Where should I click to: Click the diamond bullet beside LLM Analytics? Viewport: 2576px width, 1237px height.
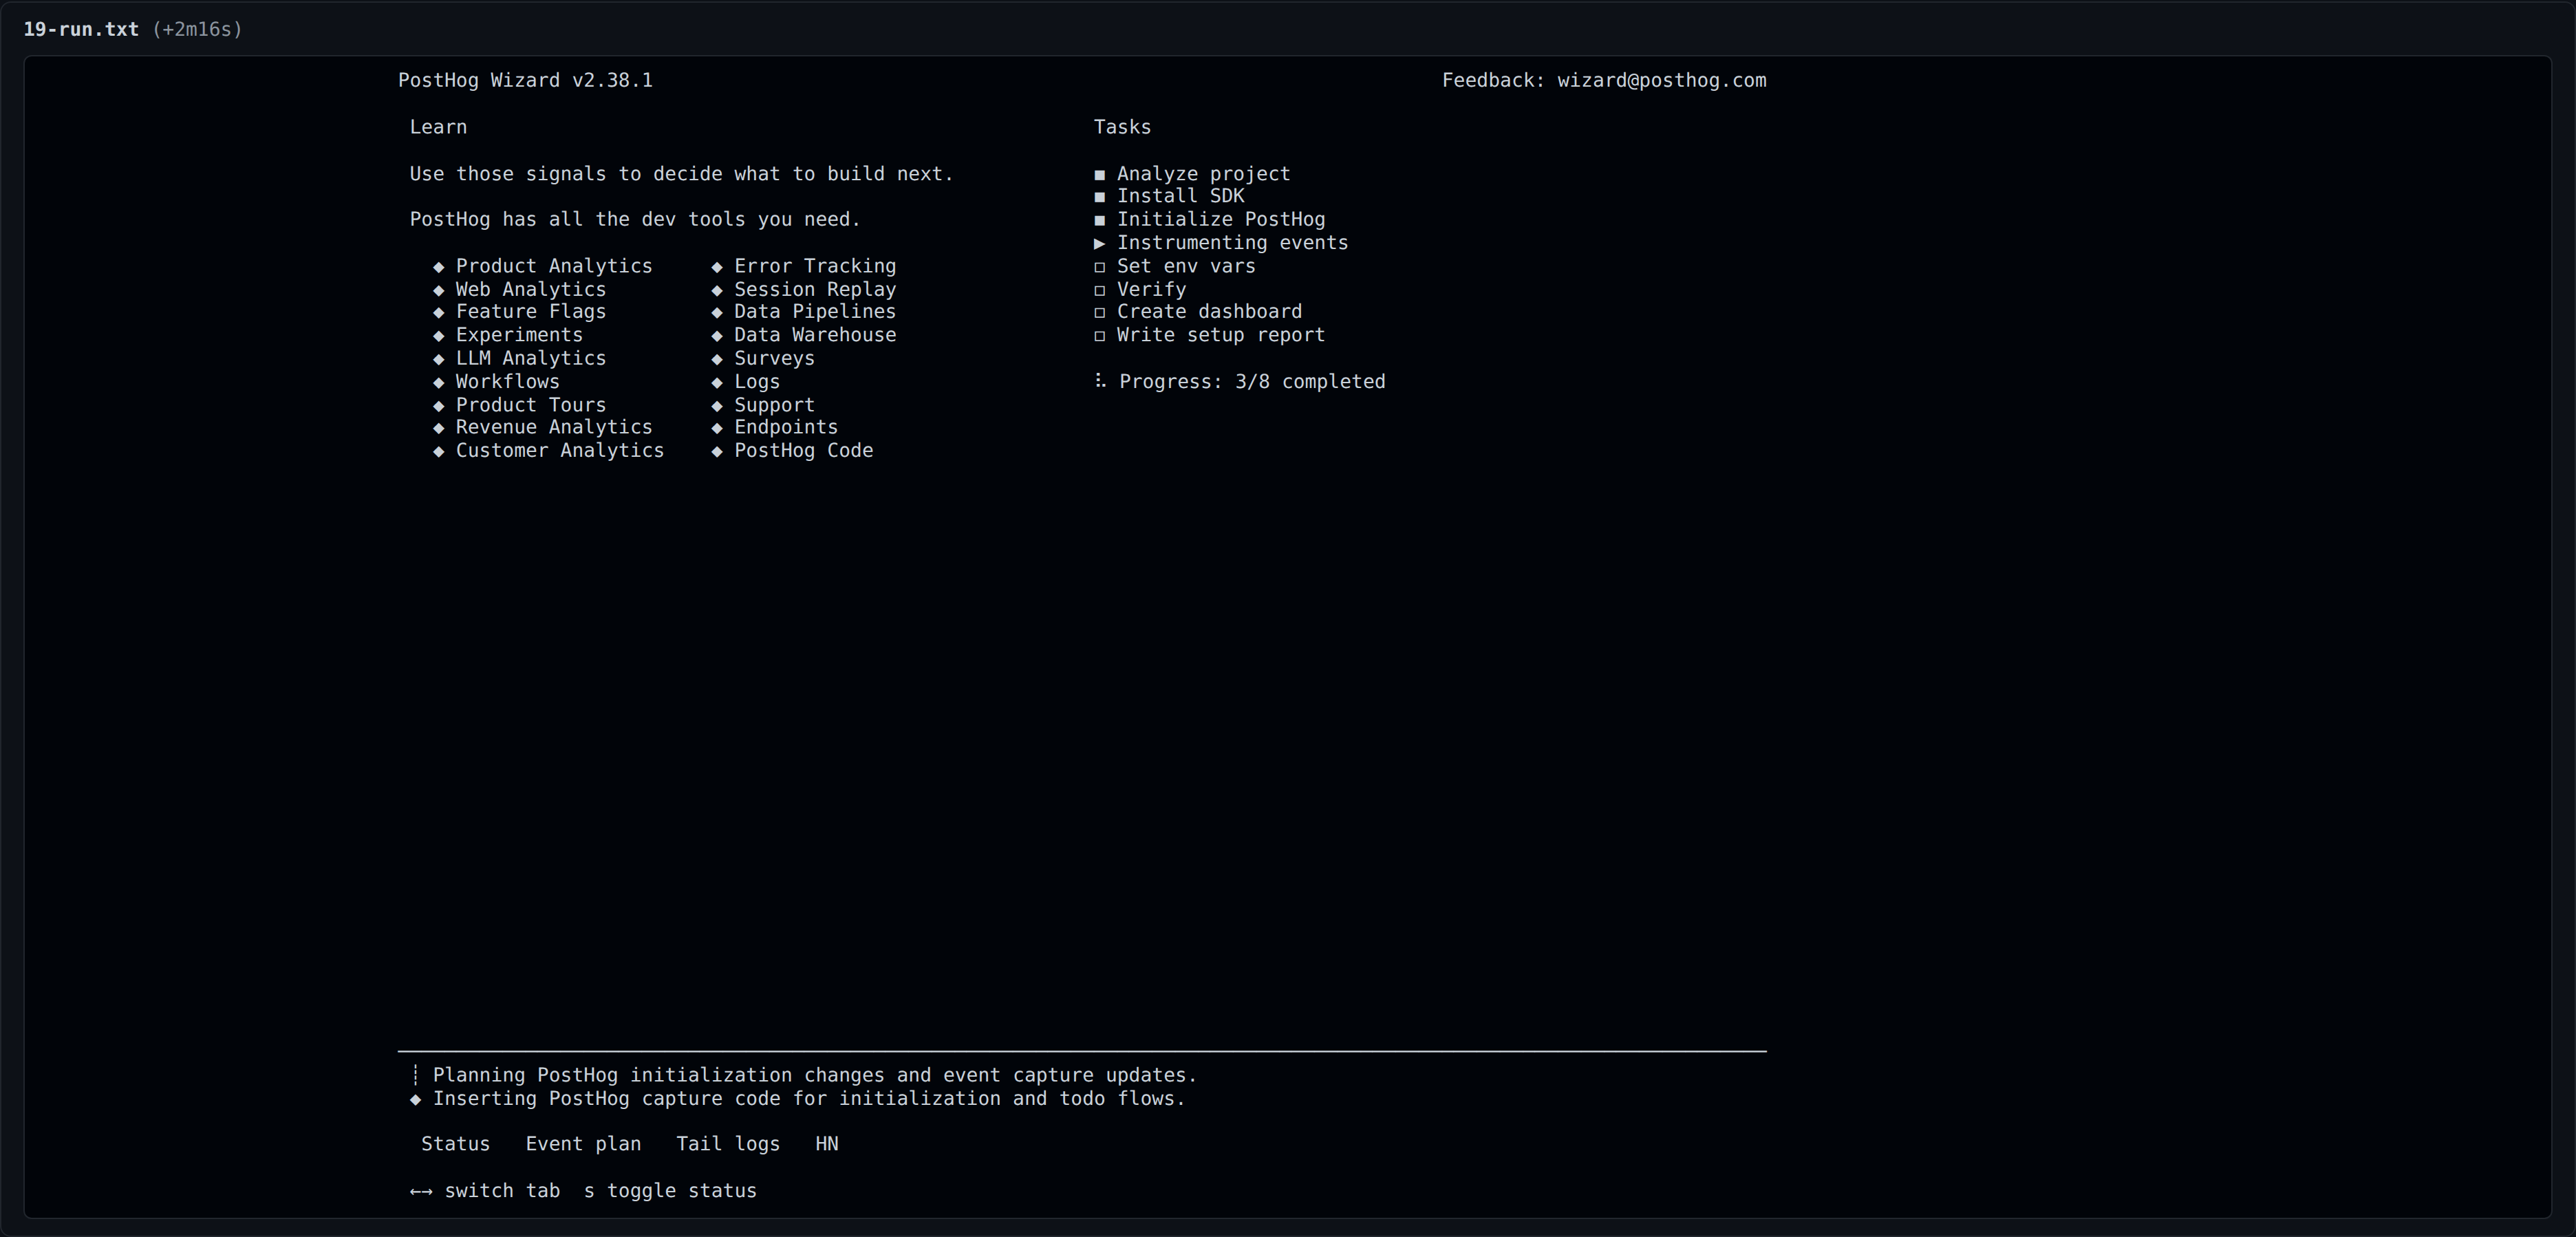coord(438,359)
